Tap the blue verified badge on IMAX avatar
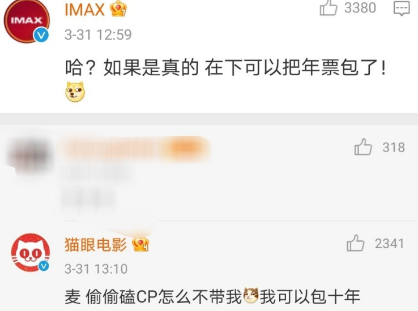The image size is (418, 311). pos(41,35)
